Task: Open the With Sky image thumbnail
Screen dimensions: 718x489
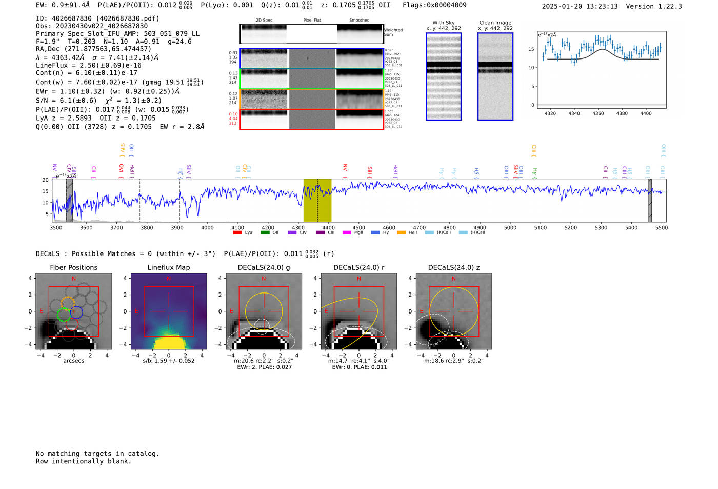Action: coord(444,76)
